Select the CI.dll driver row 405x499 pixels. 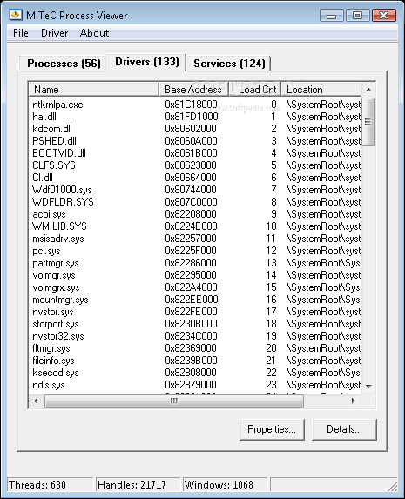click(195, 178)
